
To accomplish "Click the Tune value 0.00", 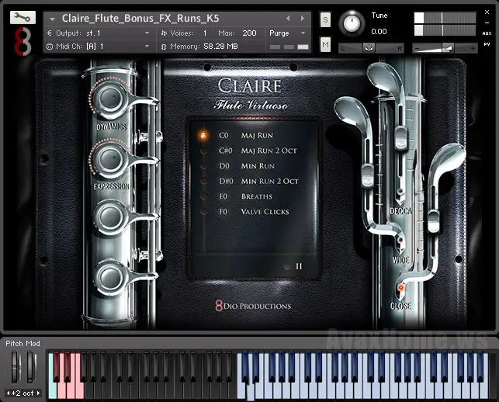I will pos(379,32).
